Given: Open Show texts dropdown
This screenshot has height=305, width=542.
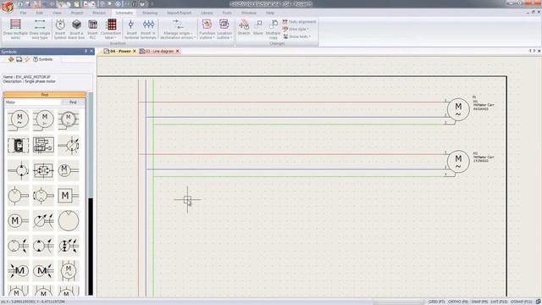Looking at the screenshot, I should [x=297, y=36].
